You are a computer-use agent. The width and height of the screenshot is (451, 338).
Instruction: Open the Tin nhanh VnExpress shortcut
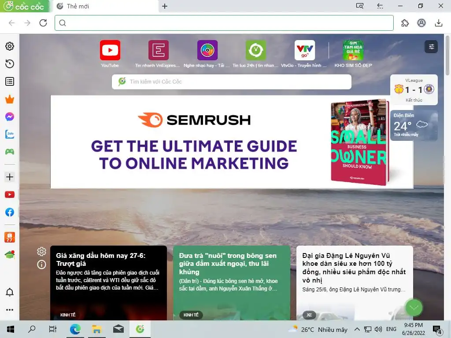158,54
